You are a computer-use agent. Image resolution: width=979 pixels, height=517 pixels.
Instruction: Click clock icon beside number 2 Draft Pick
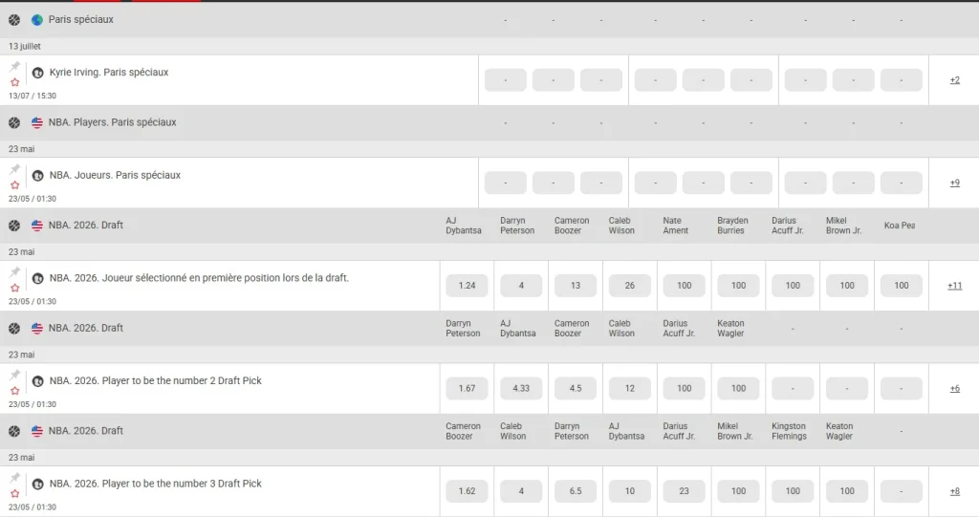tap(38, 381)
